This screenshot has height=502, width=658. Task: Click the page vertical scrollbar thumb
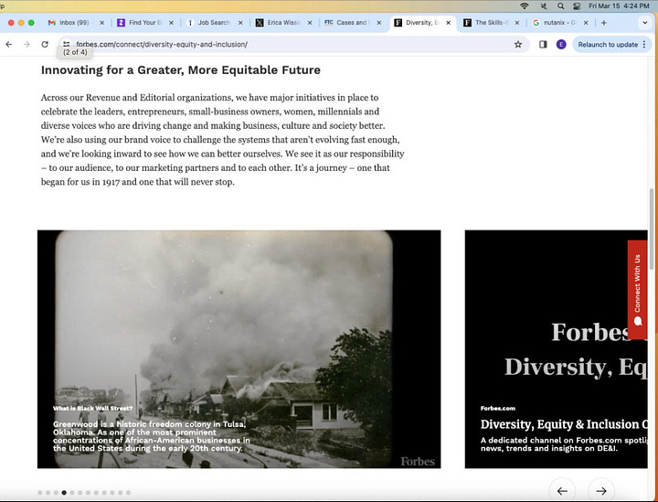(652, 229)
